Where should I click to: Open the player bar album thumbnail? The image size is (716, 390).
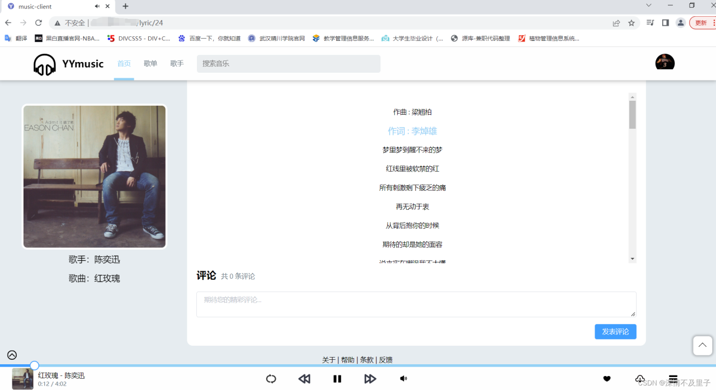point(23,379)
